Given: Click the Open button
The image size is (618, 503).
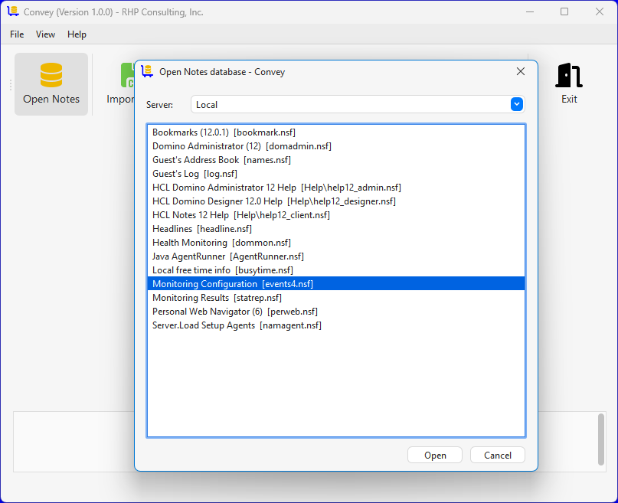Looking at the screenshot, I should coord(435,455).
